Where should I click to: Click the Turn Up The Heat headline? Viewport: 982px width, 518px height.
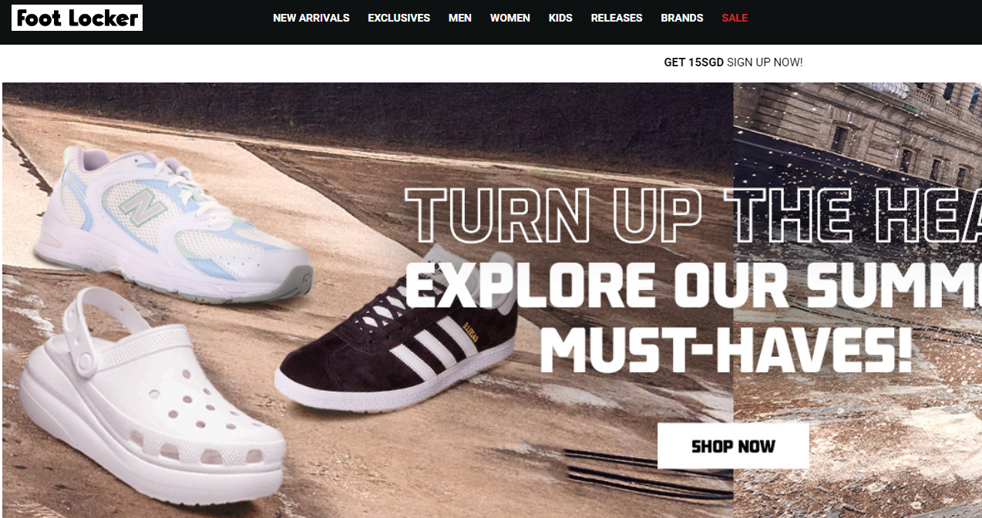click(x=692, y=216)
